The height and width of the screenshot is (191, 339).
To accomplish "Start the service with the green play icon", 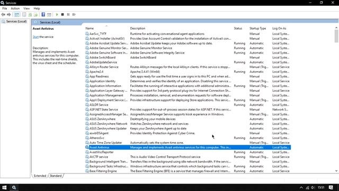I will click(x=57, y=14).
